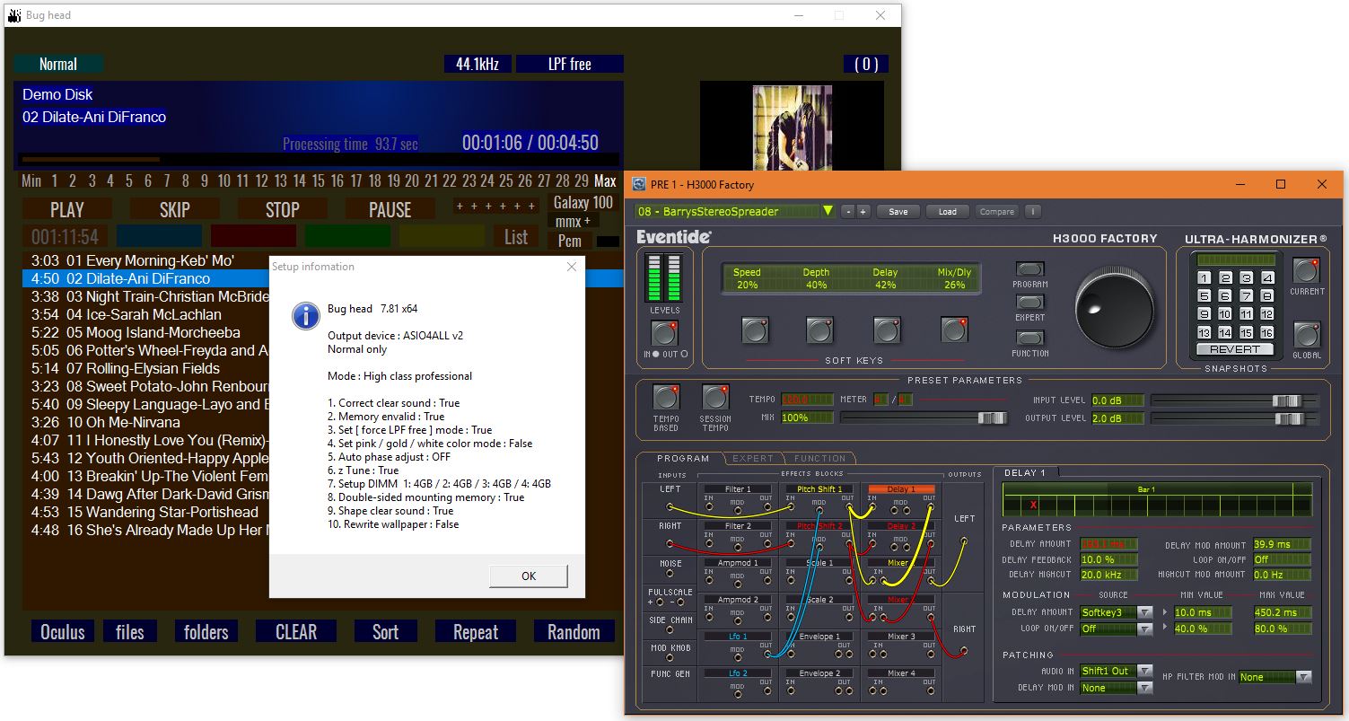
Task: Select snapshot number 6
Action: click(1225, 296)
